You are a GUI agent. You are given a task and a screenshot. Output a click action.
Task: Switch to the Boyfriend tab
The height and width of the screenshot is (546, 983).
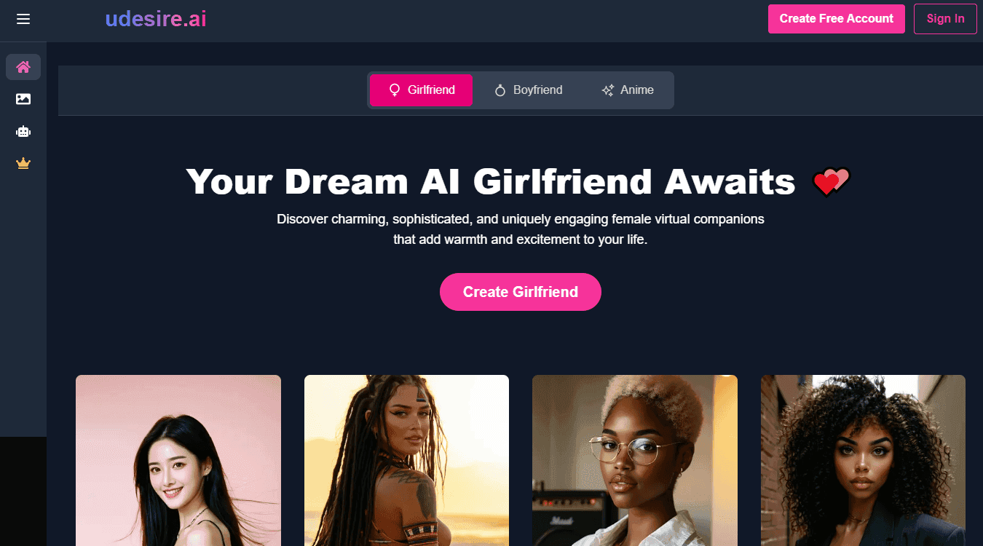pos(528,90)
